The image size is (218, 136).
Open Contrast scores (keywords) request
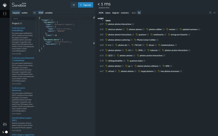click(18, 89)
